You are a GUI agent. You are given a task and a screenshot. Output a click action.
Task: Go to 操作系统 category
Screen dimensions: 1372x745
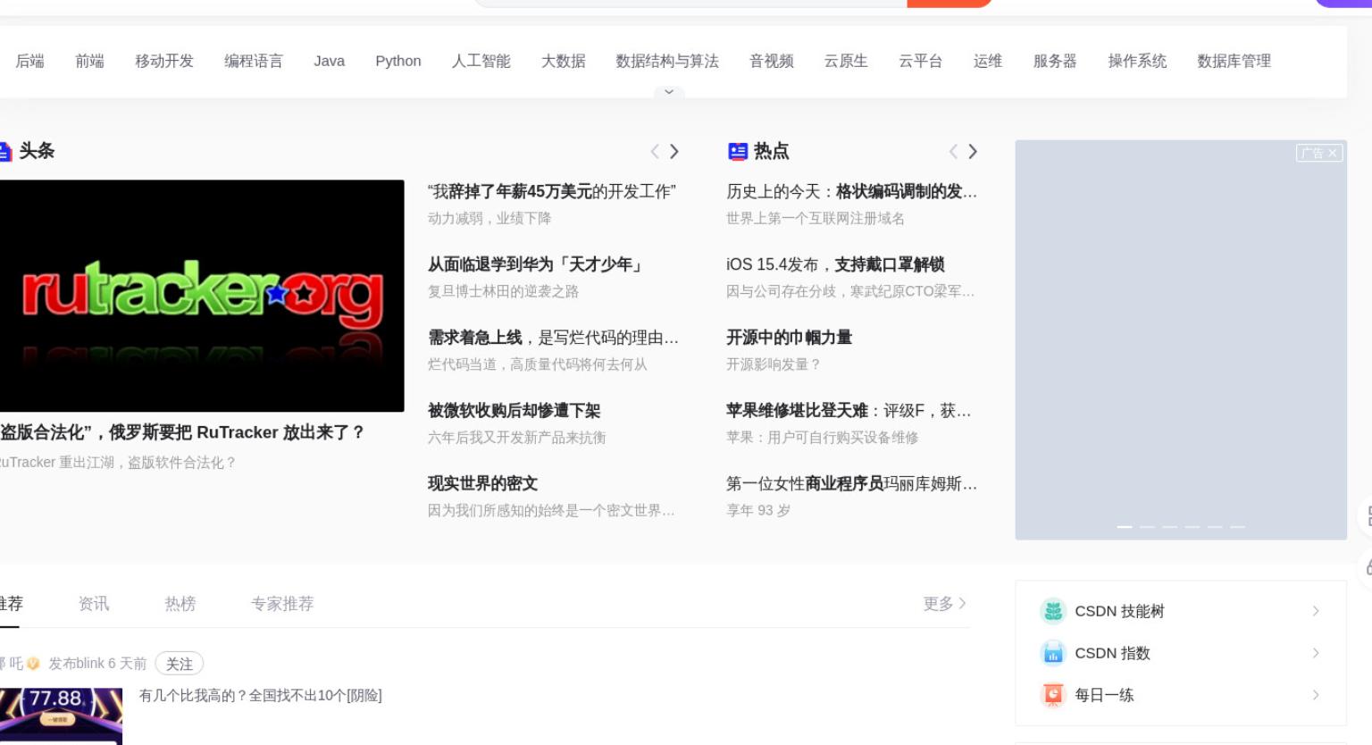(1137, 61)
